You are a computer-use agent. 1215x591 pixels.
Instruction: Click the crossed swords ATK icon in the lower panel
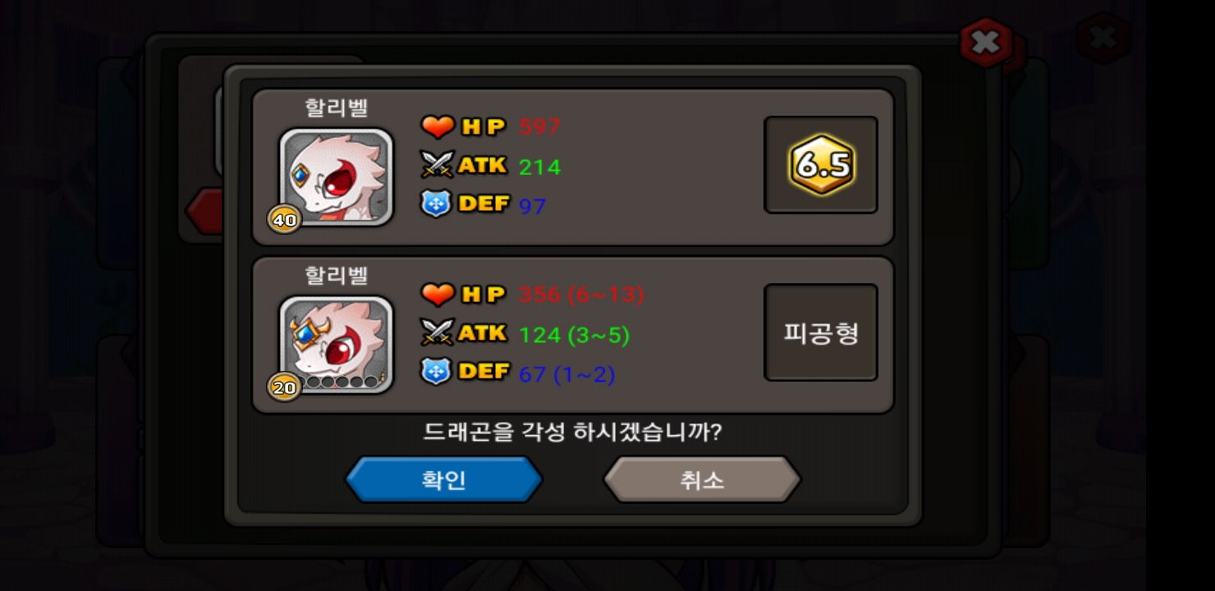click(x=437, y=332)
